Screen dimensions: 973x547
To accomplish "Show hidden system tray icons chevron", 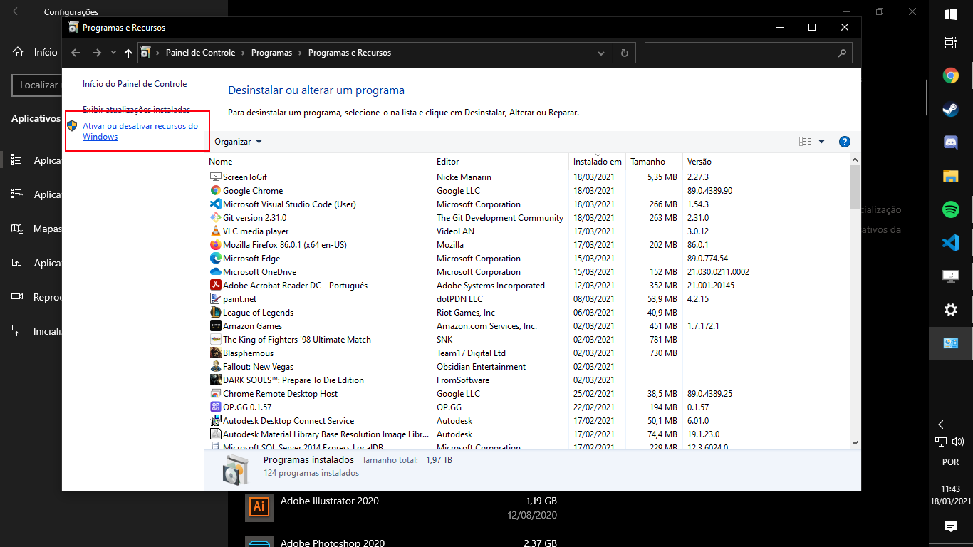I will point(941,424).
